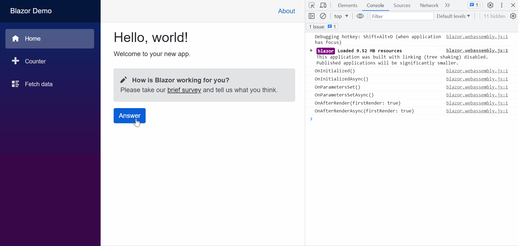Open the JavaScript context dropdown labeled top
Screen dimensions: 518x246
341,16
